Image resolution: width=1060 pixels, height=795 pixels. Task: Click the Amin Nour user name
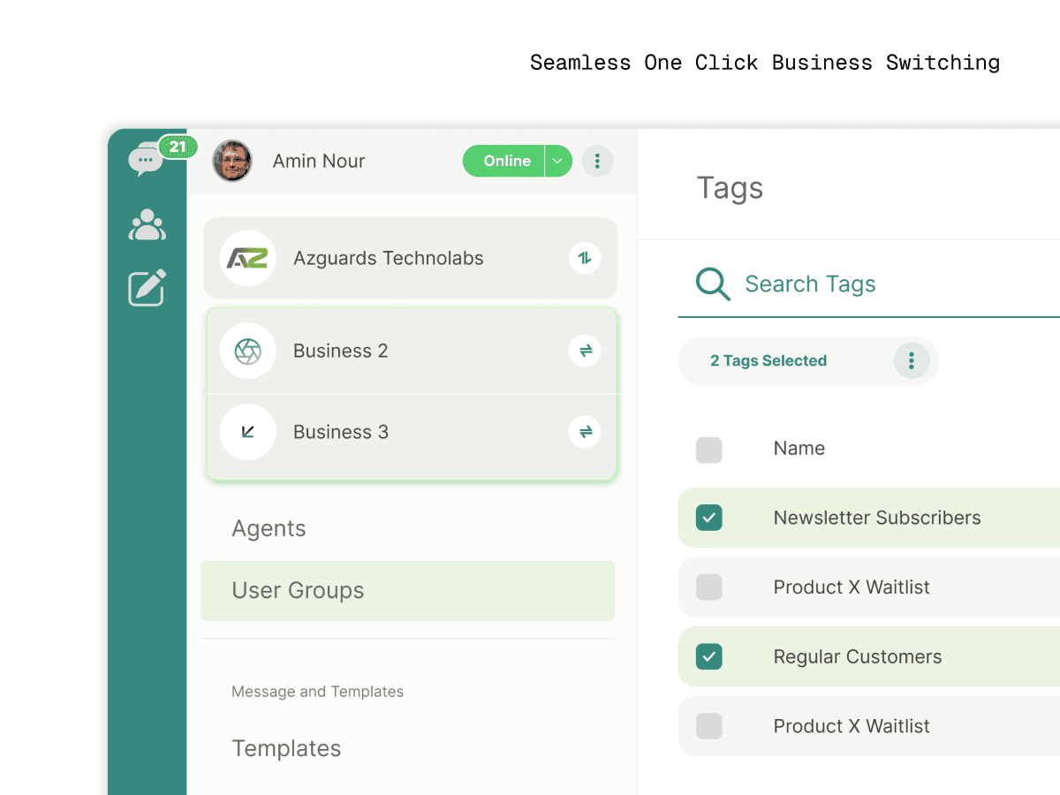(319, 161)
